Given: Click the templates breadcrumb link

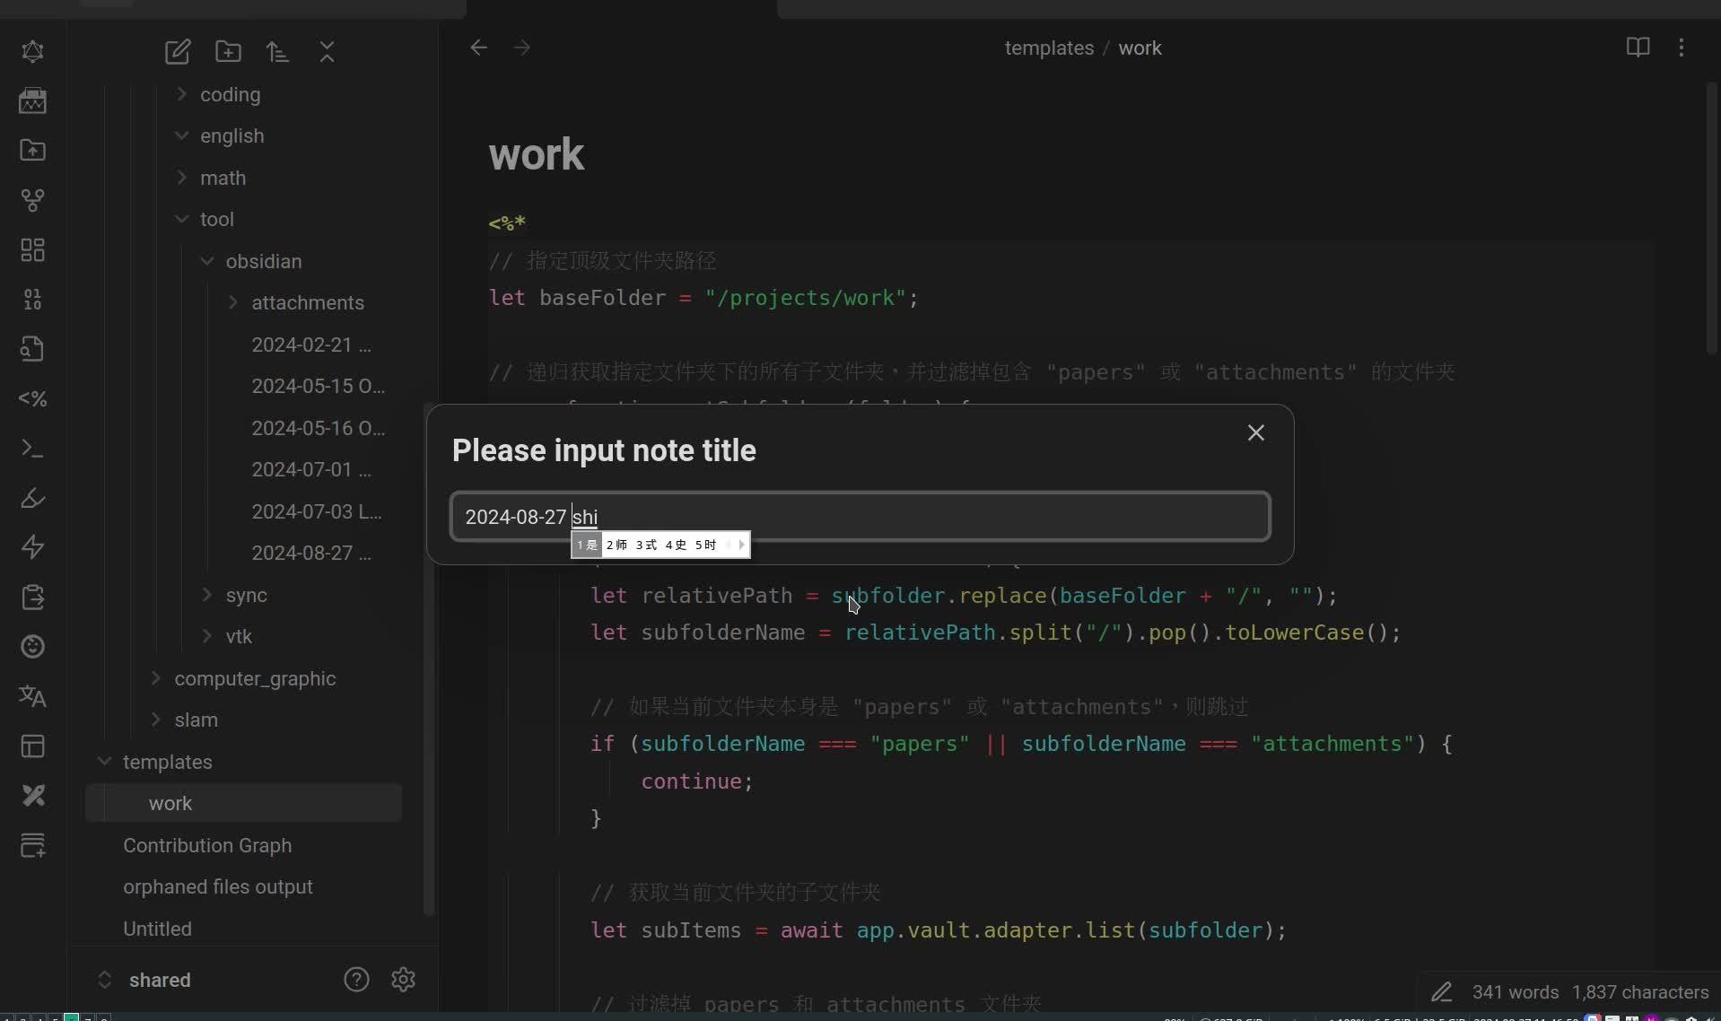Looking at the screenshot, I should (x=1048, y=48).
